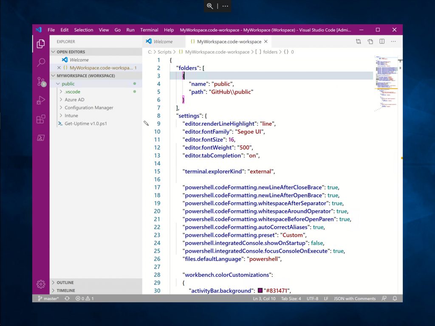
Task: Click the feedback icon in status bar
Action: coord(384,298)
